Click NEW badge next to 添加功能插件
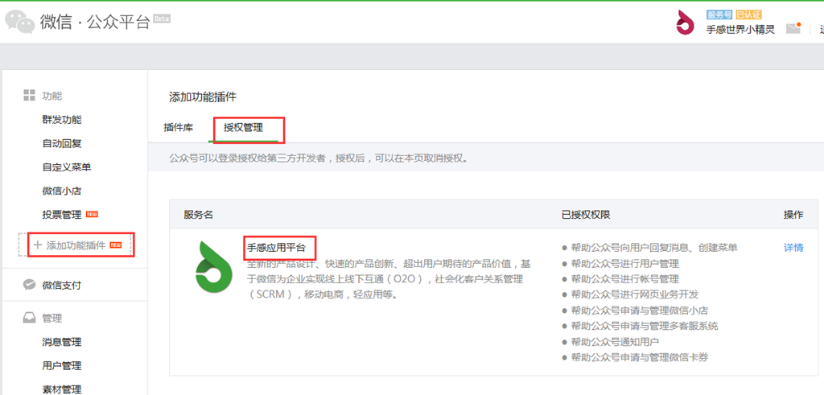The width and height of the screenshot is (824, 395). pyautogui.click(x=116, y=245)
